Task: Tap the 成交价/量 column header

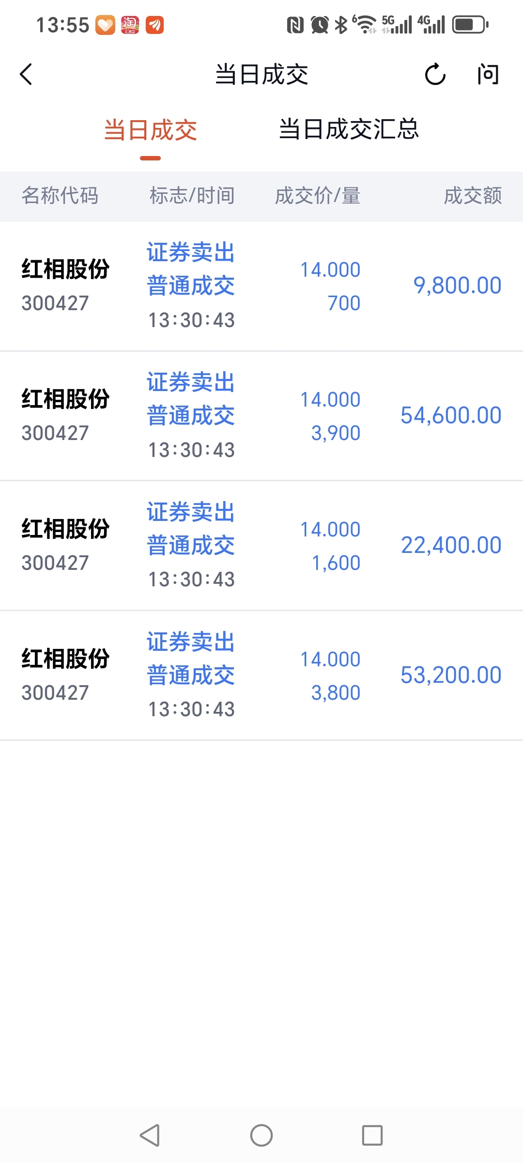Action: pyautogui.click(x=318, y=196)
